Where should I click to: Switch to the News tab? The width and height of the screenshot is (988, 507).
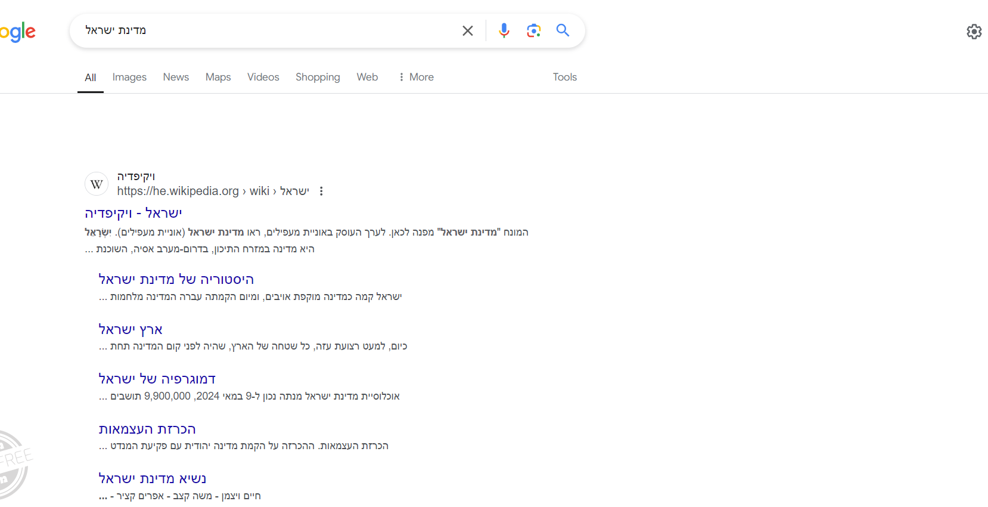click(x=176, y=77)
